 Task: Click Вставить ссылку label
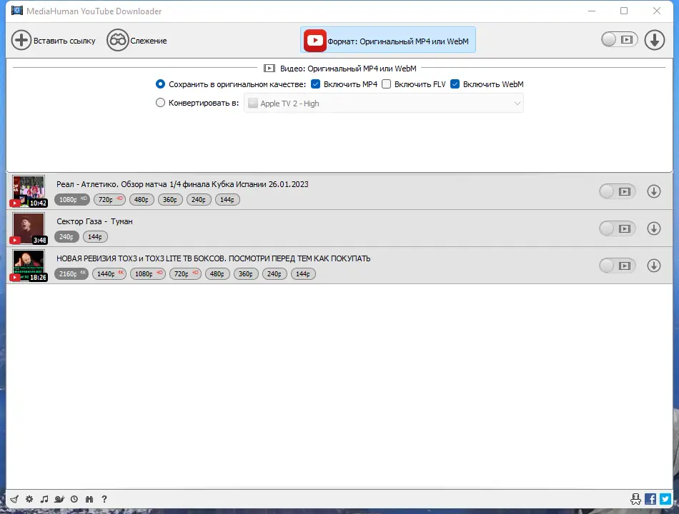(64, 41)
